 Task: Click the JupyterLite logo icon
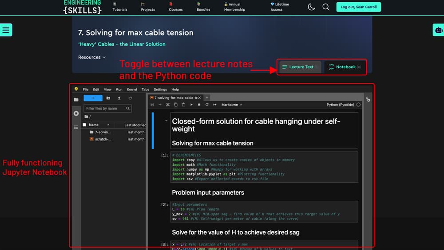point(76,89)
